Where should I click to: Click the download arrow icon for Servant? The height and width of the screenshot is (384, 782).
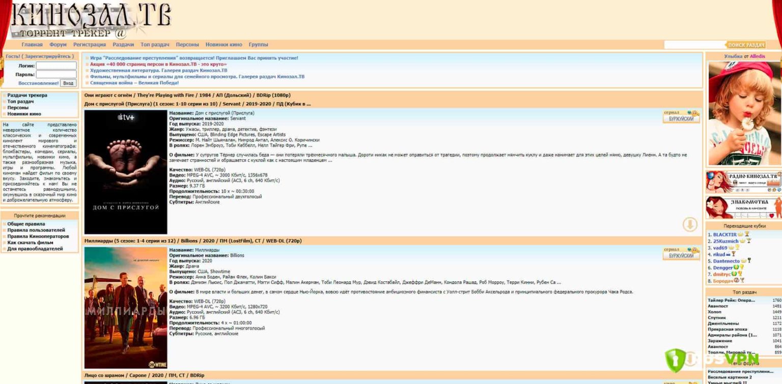[690, 224]
